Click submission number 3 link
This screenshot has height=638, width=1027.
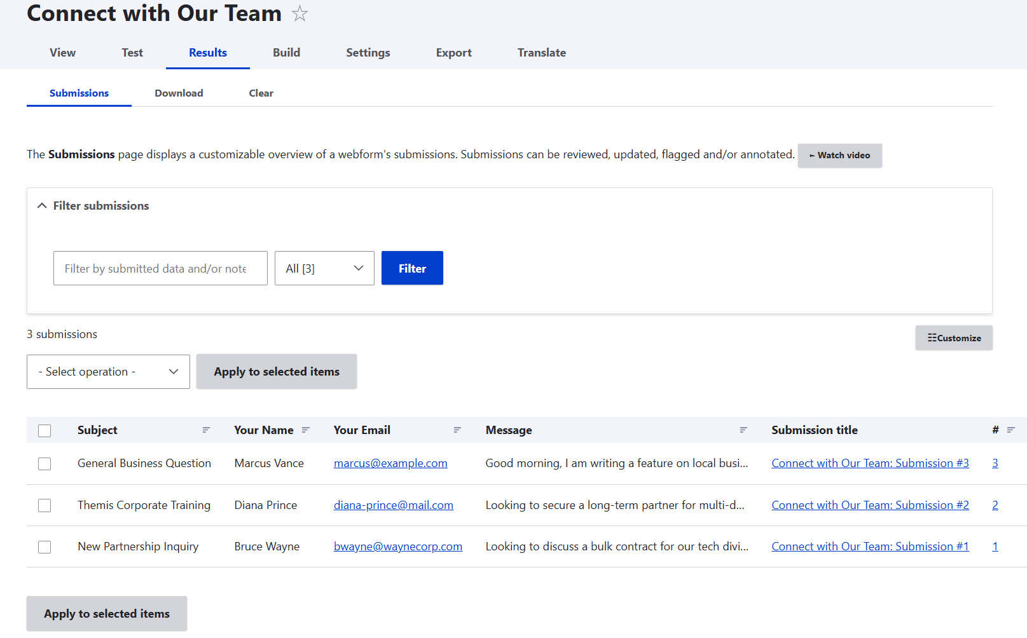995,463
